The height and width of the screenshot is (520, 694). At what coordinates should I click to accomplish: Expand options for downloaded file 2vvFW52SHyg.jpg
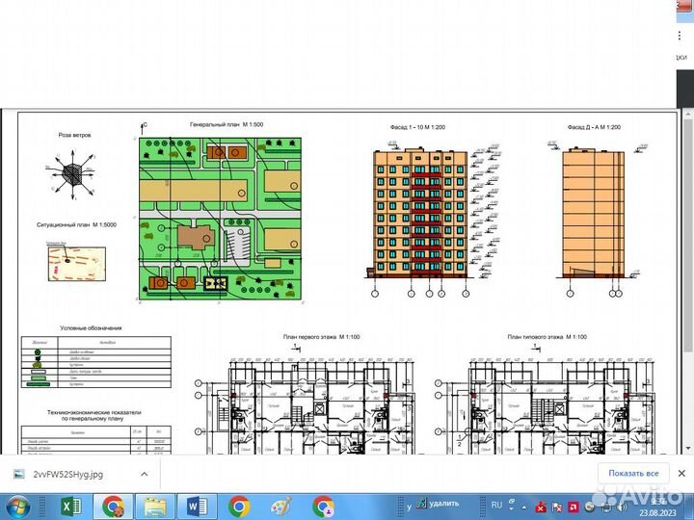144,474
